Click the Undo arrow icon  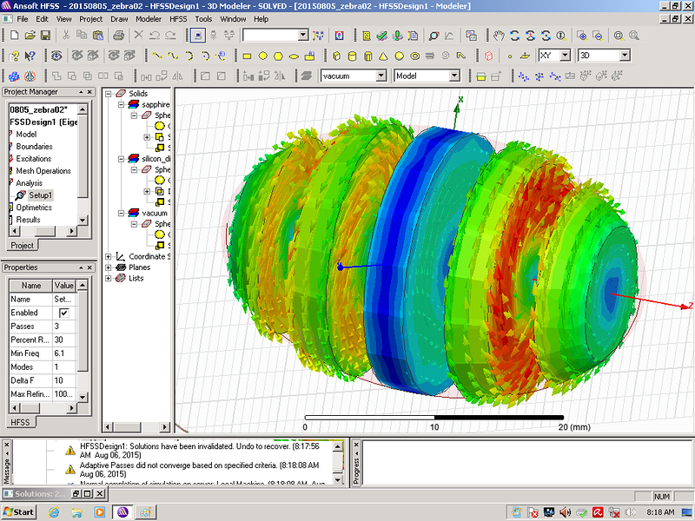[155, 36]
